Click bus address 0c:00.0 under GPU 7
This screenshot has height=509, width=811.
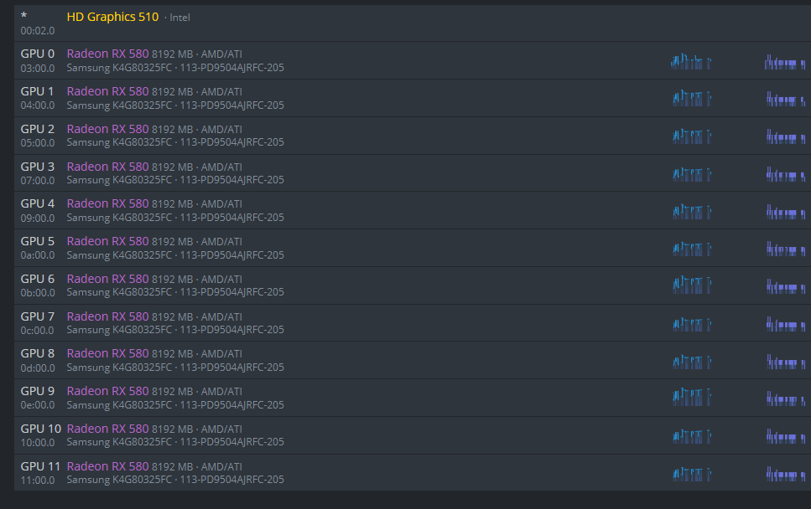tap(38, 330)
